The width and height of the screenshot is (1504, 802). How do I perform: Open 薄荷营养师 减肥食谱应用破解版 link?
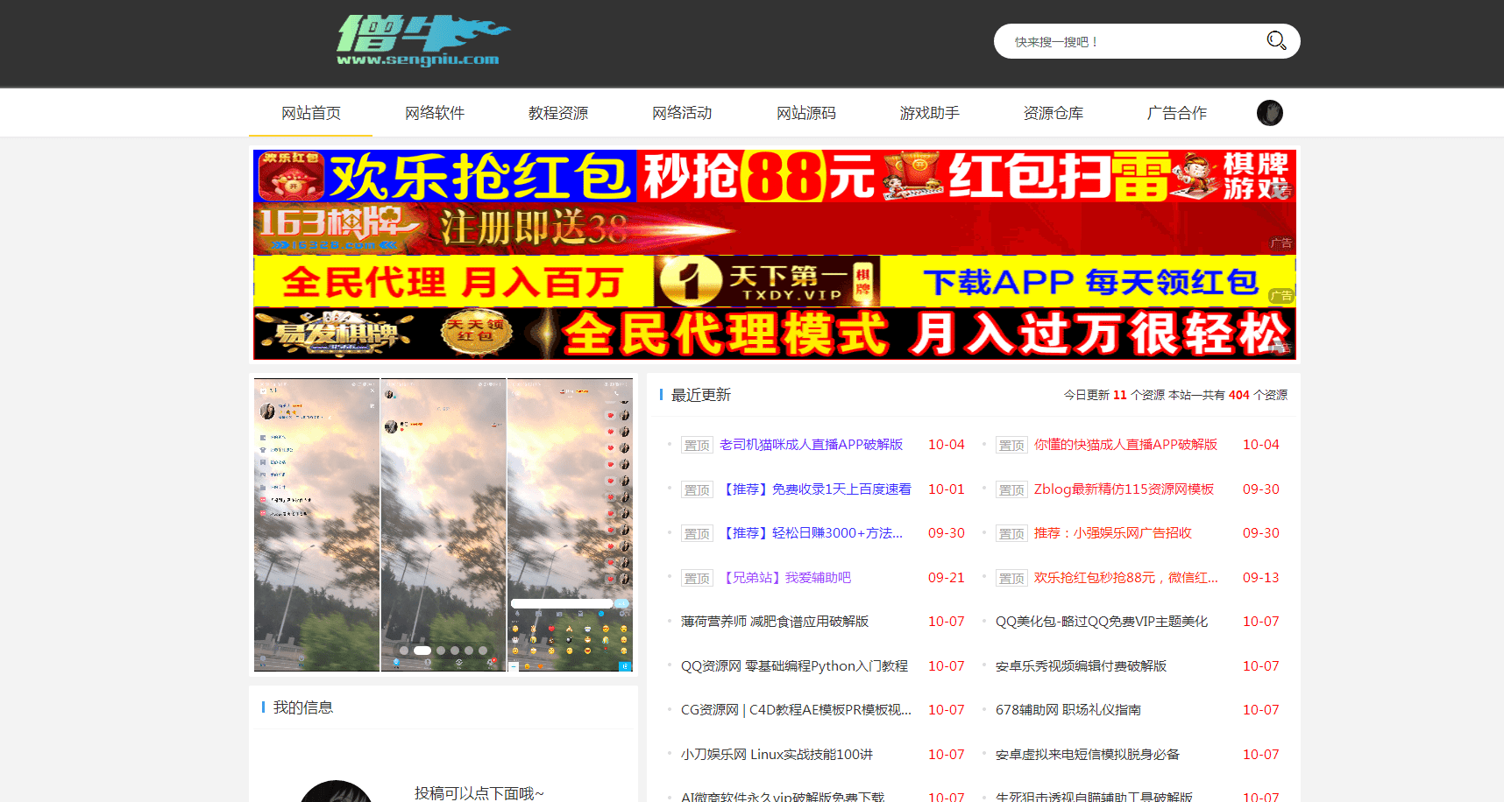[775, 622]
